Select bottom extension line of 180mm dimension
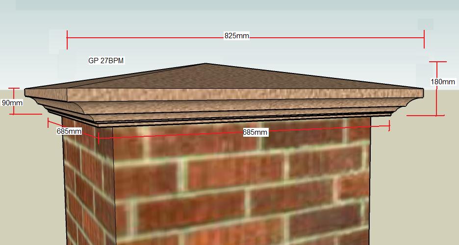The width and height of the screenshot is (459, 245). tap(425, 116)
